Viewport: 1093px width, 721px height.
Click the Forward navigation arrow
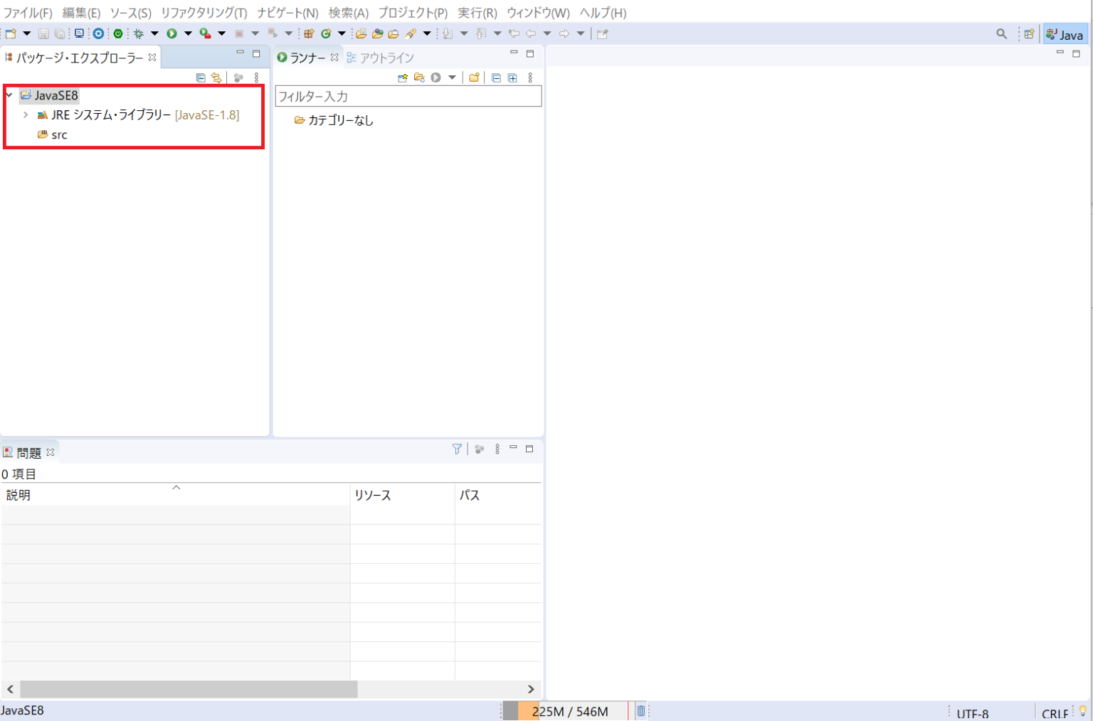click(564, 33)
